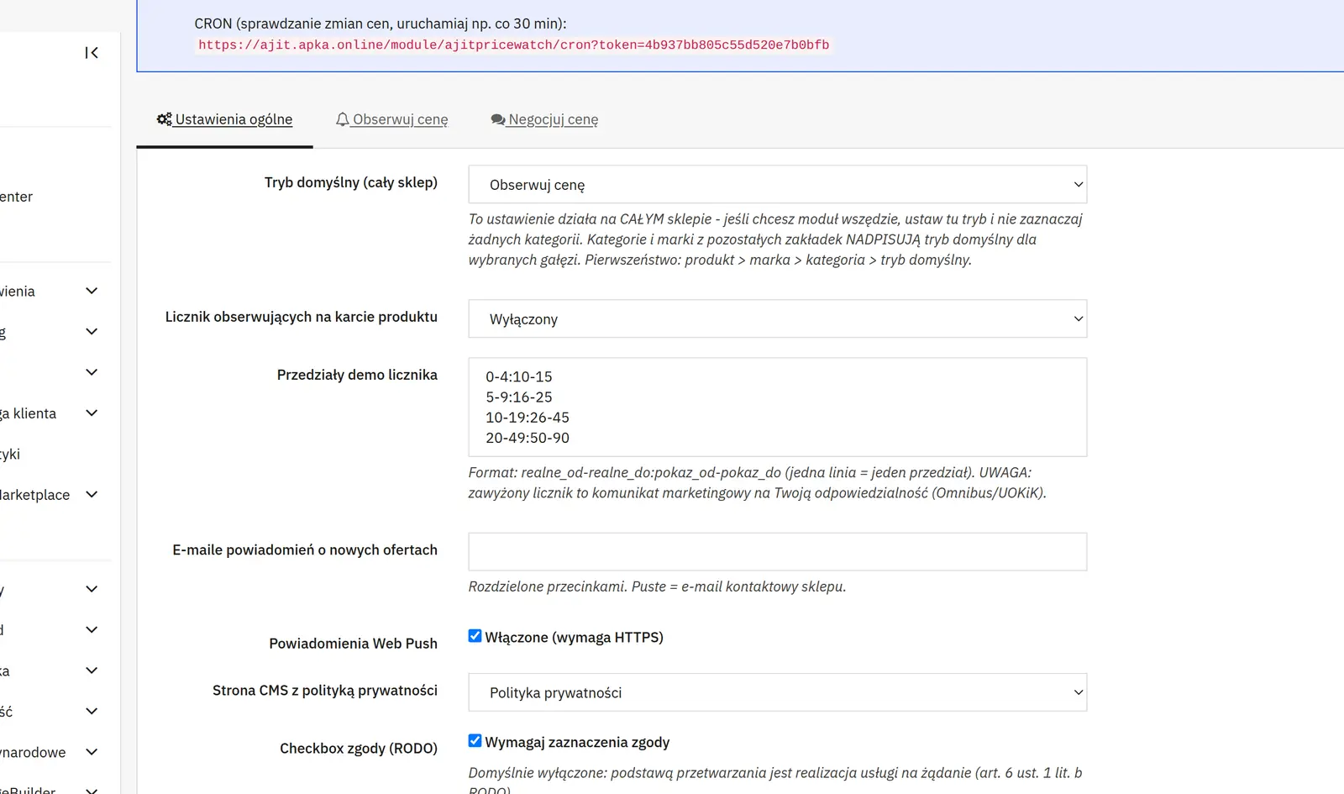The width and height of the screenshot is (1344, 794).
Task: Expand the sidebar item ending in 'arketplace'
Action: click(x=92, y=494)
